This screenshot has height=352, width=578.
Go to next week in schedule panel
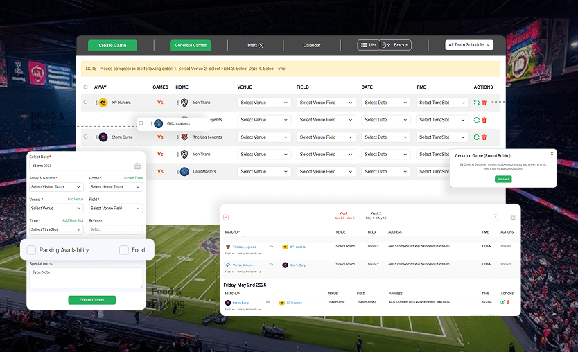[x=496, y=218]
